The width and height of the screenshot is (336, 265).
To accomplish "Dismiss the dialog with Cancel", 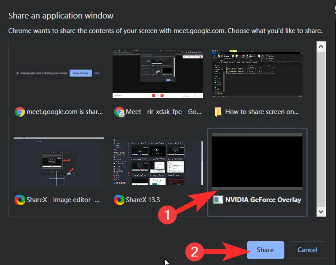I will (x=307, y=250).
